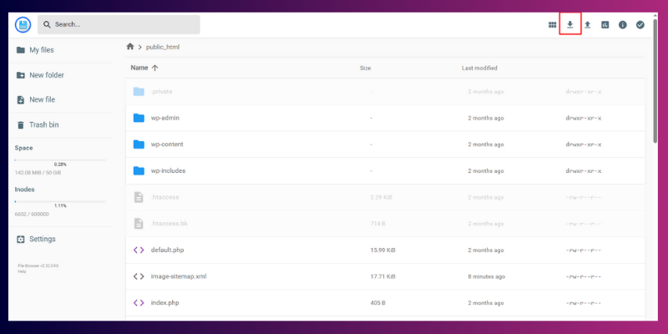
Task: Click the Help link in sidebar
Action: tap(22, 271)
